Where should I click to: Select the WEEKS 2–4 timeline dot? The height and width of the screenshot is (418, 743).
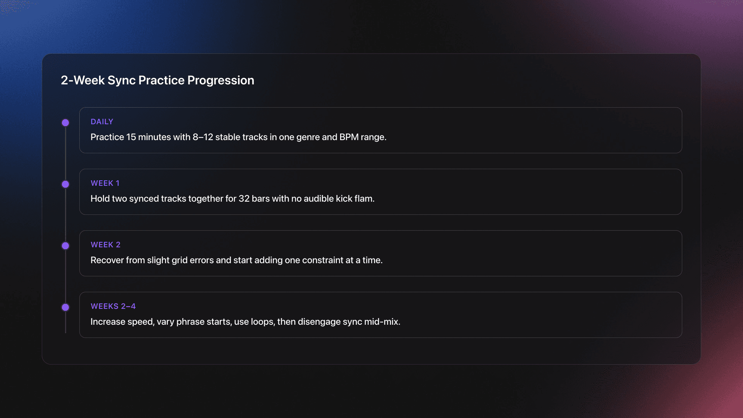(65, 307)
